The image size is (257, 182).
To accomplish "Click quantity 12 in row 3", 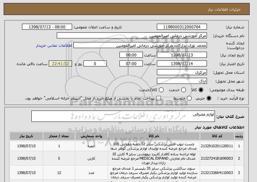I will 59,173.
